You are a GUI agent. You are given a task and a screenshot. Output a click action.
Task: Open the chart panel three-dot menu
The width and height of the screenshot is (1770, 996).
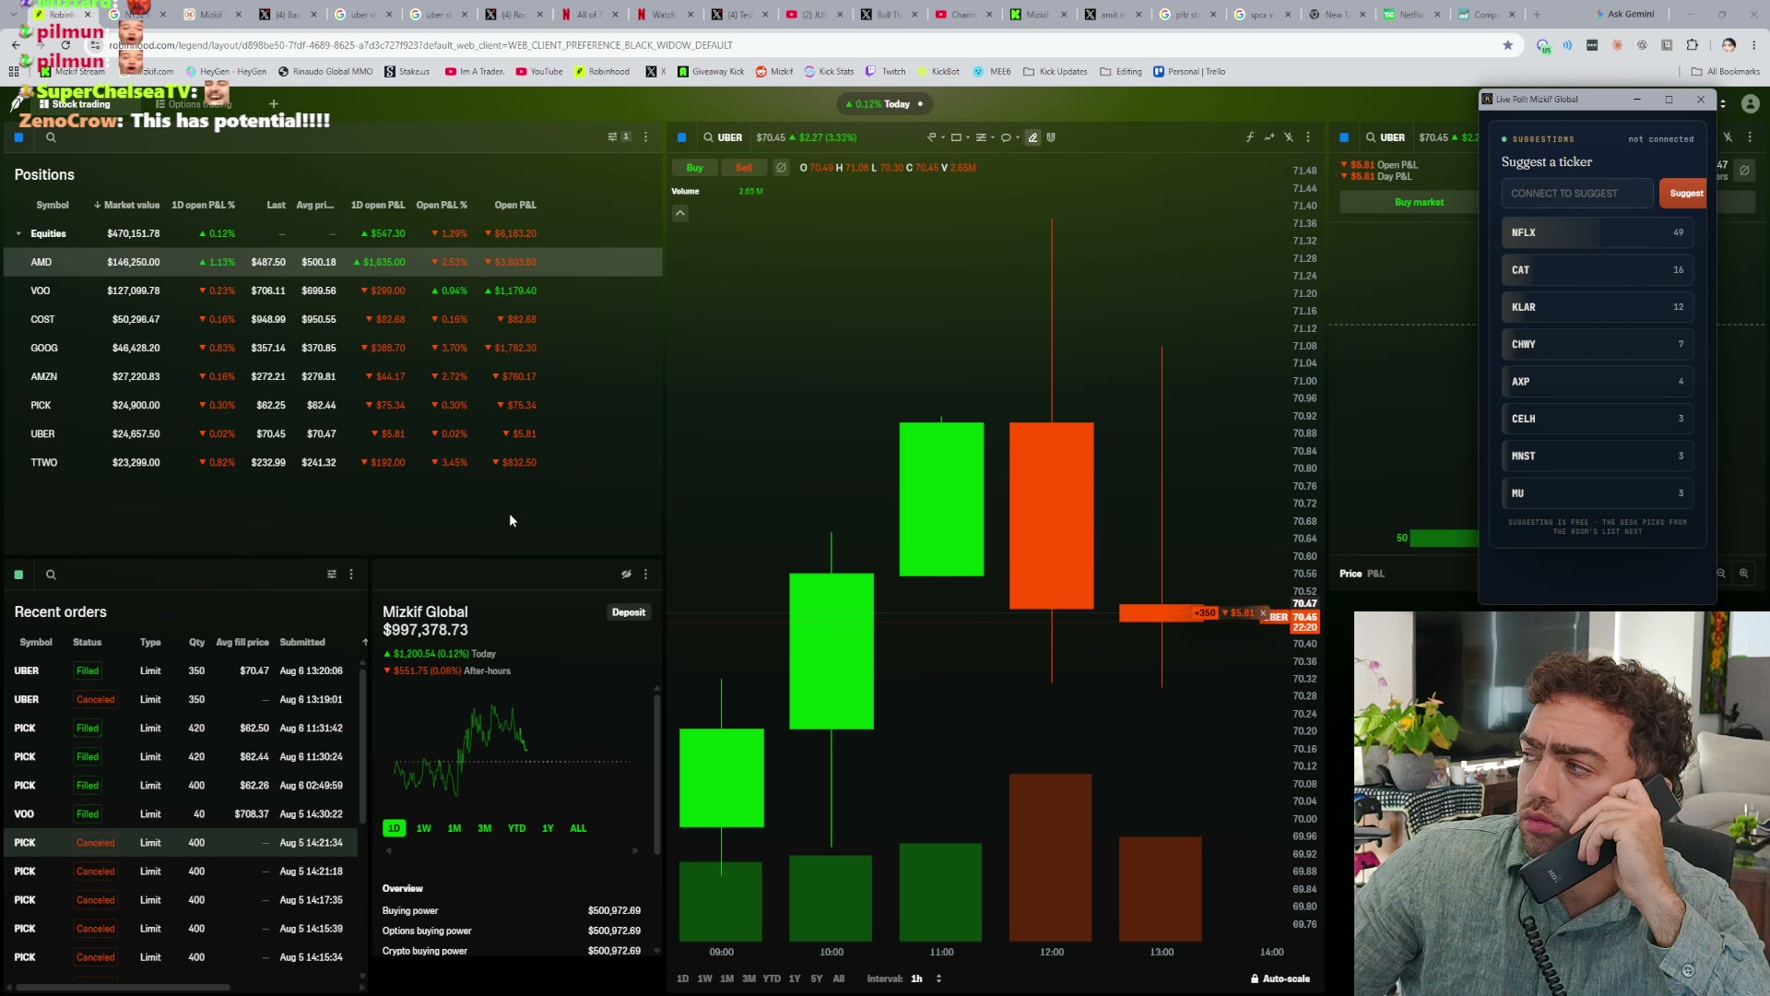tap(1307, 137)
